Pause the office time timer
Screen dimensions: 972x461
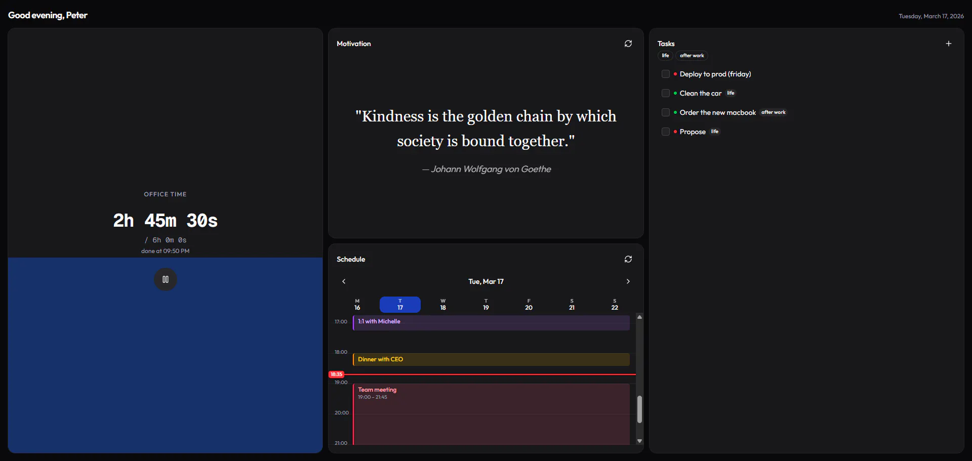tap(166, 279)
